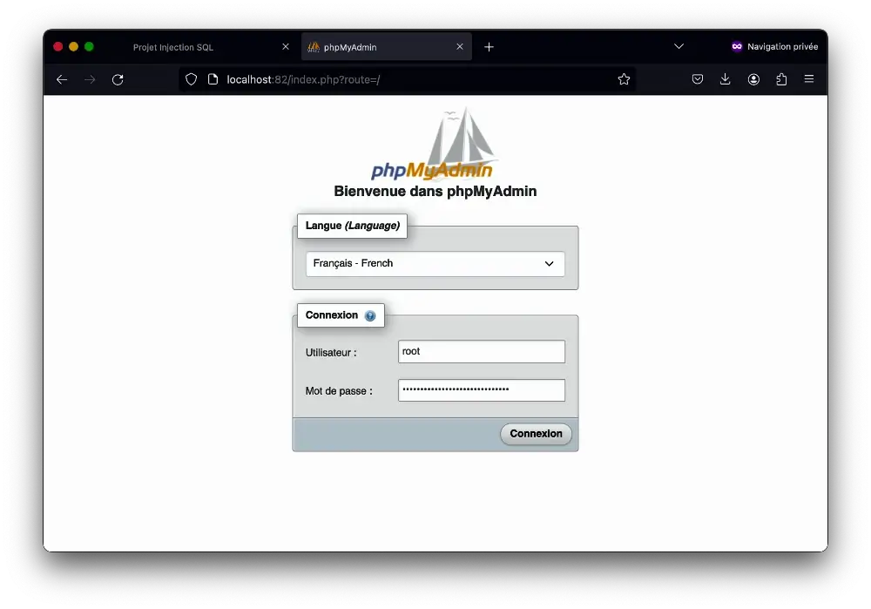The width and height of the screenshot is (871, 609).
Task: Click the red close window button
Action: pos(57,47)
